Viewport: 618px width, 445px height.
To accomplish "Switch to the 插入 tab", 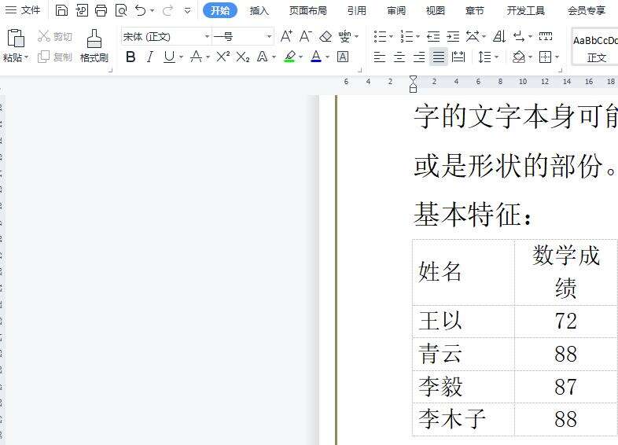I will tap(259, 11).
